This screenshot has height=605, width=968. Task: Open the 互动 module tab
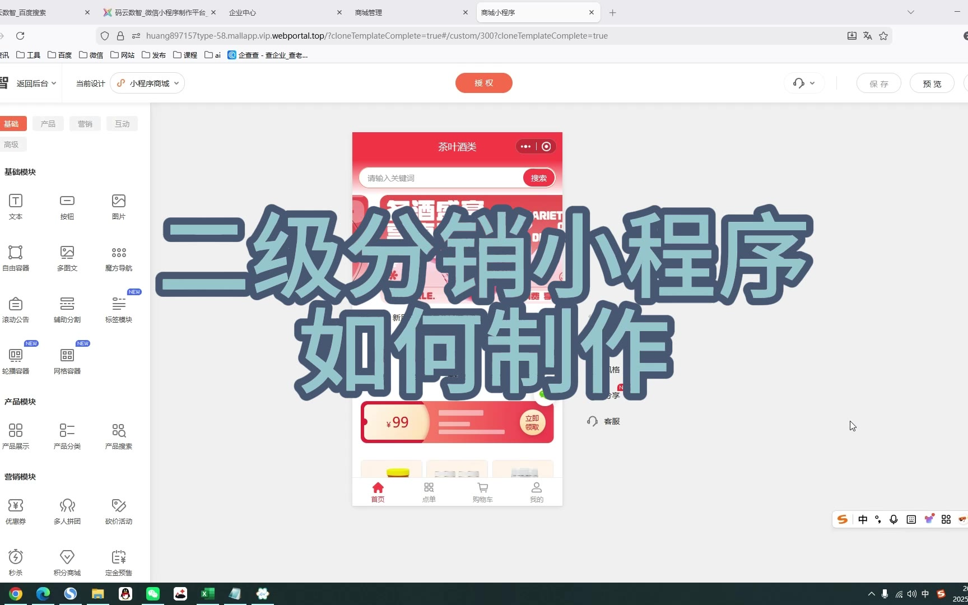pyautogui.click(x=122, y=124)
